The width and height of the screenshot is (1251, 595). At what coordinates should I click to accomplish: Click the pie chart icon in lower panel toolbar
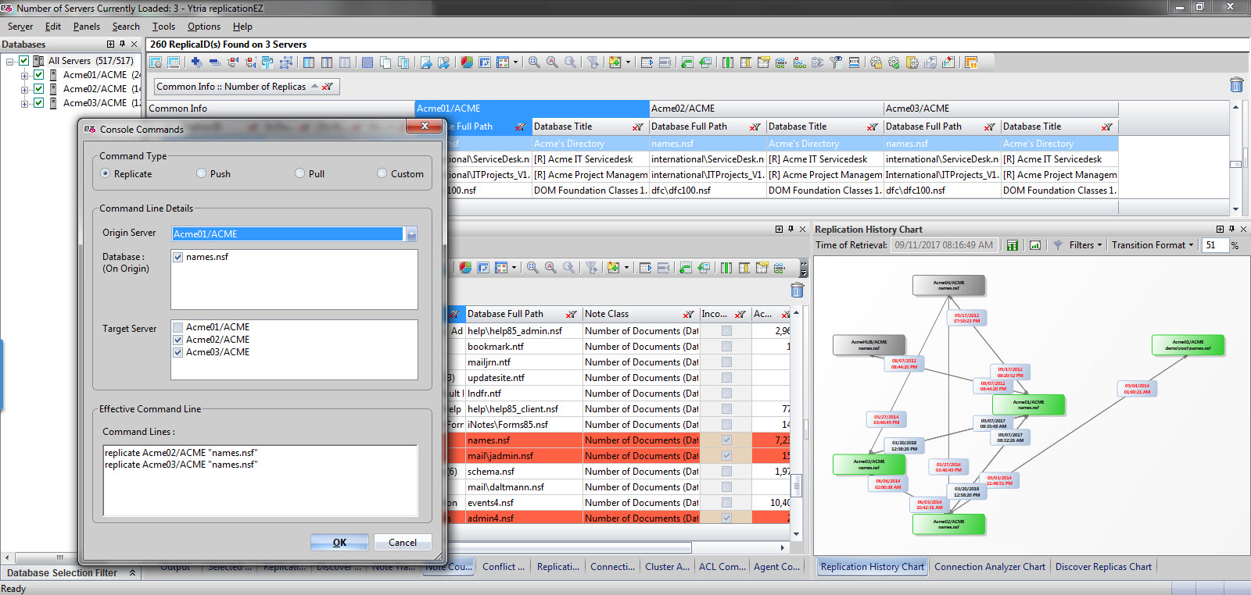click(465, 268)
